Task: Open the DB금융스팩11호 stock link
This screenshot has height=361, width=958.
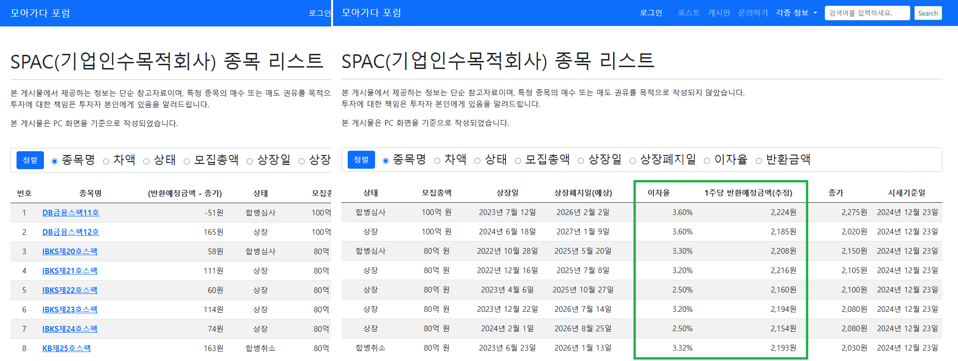Action: [70, 213]
